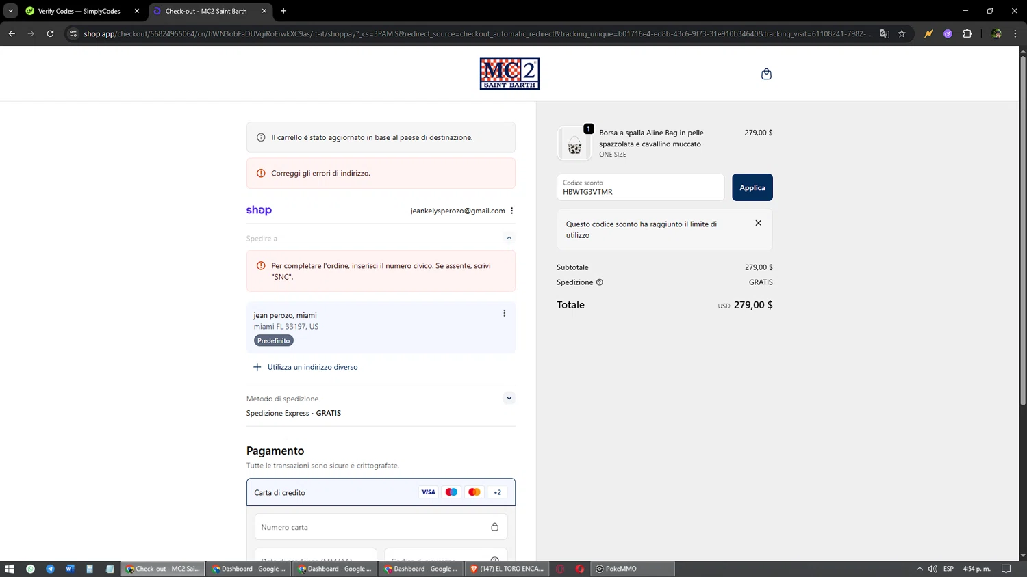The height and width of the screenshot is (577, 1027).
Task: Click the Aline Bag product thumbnail
Action: (x=574, y=144)
